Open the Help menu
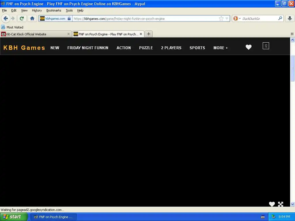Screen dimensions: 295x221 [x=80, y=10]
